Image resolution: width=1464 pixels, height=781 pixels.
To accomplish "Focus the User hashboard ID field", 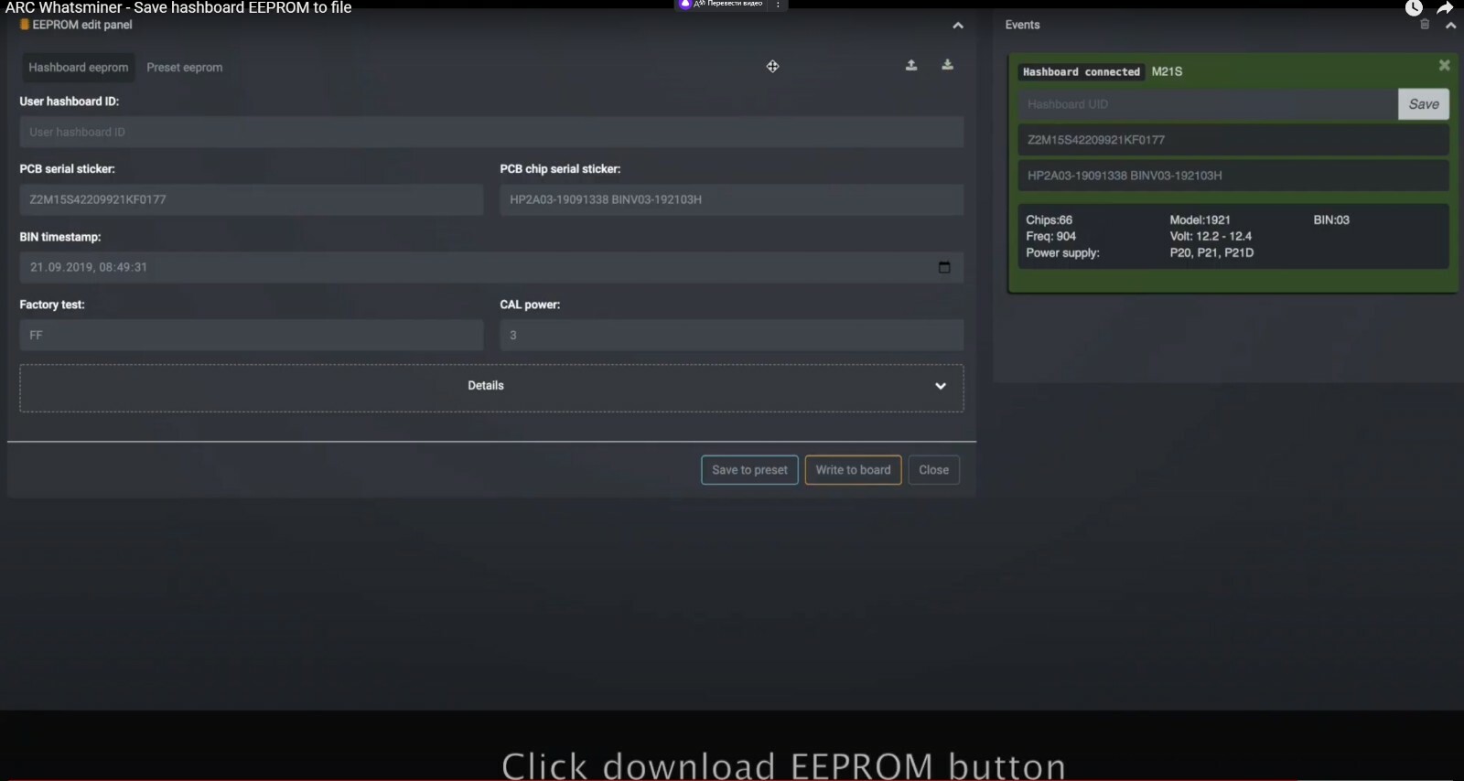I will coord(491,132).
